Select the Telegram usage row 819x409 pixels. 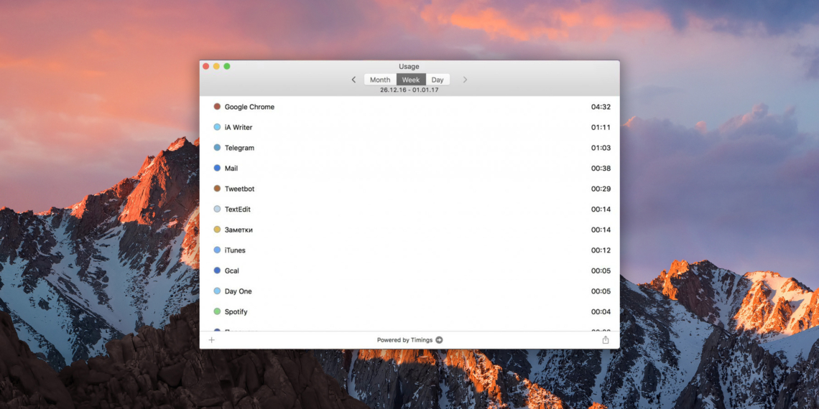409,148
